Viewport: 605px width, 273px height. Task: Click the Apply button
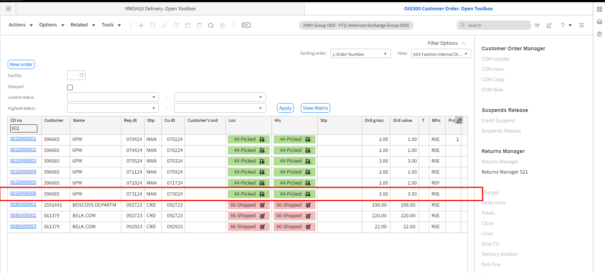pos(285,108)
